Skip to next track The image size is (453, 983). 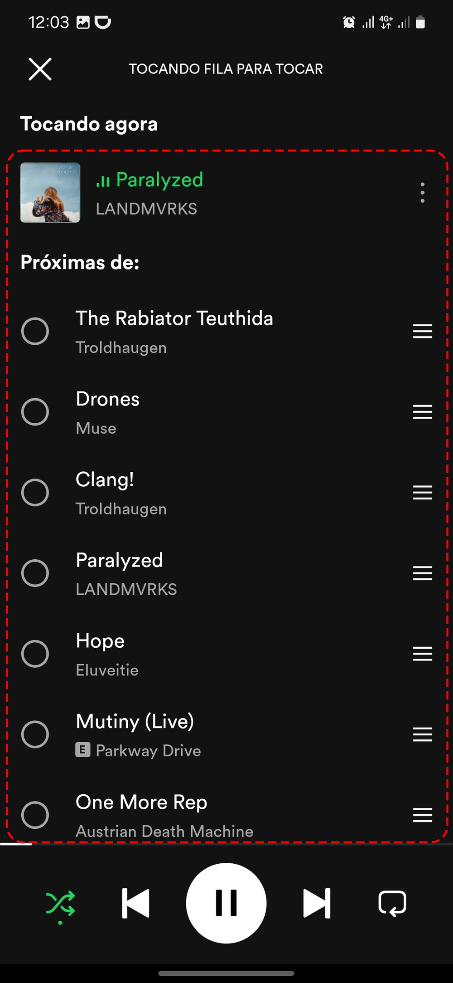point(317,903)
